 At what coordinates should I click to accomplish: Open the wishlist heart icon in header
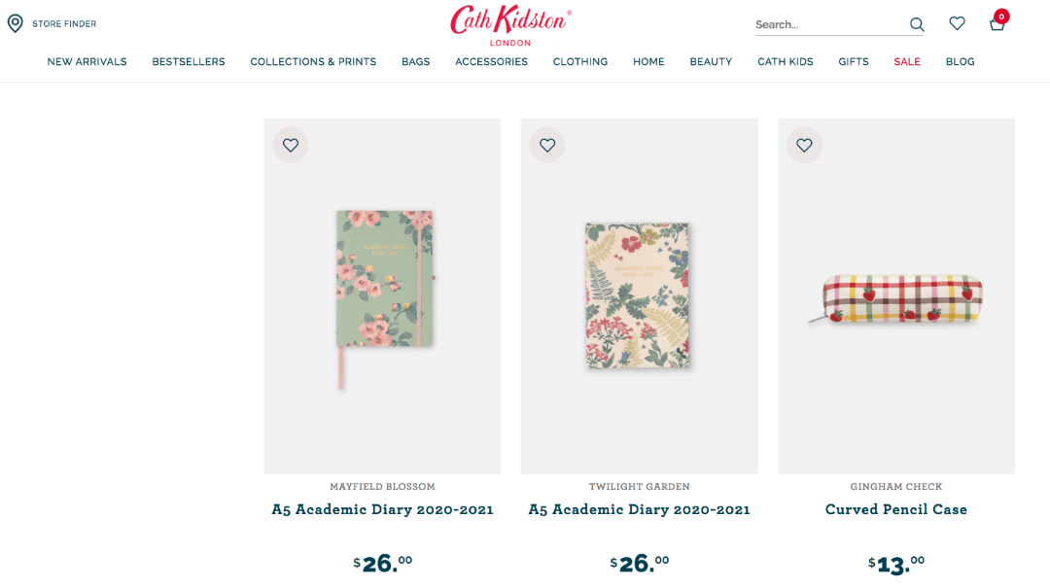pos(958,23)
